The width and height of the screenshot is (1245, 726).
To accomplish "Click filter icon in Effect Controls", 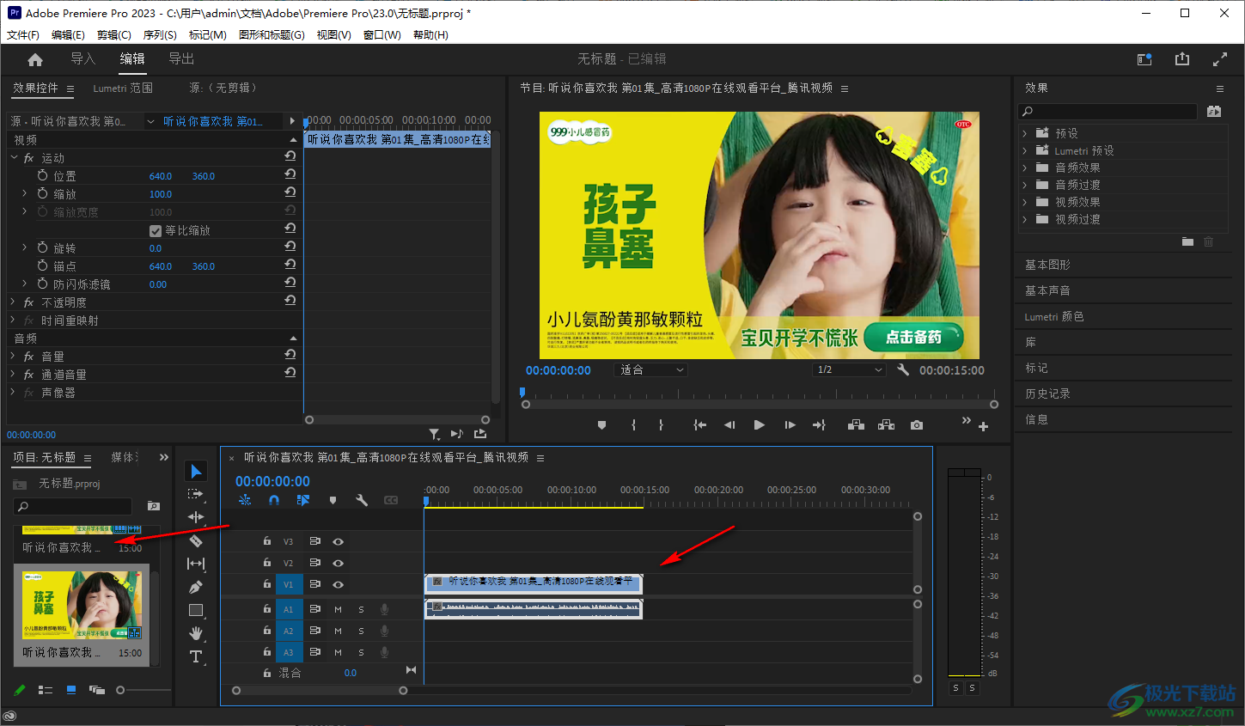I will coord(434,435).
